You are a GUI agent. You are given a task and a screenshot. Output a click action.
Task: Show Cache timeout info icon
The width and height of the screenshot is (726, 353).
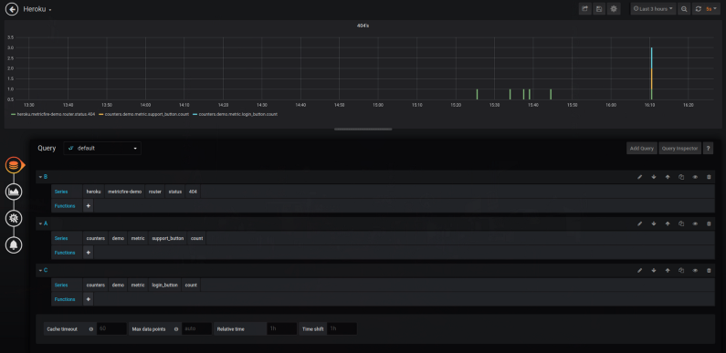click(90, 329)
